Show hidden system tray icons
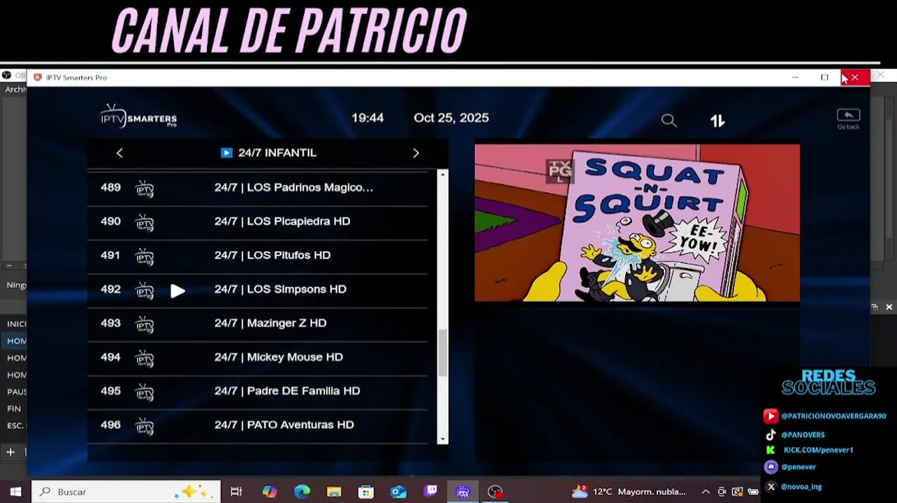This screenshot has height=503, width=897. pos(706,492)
